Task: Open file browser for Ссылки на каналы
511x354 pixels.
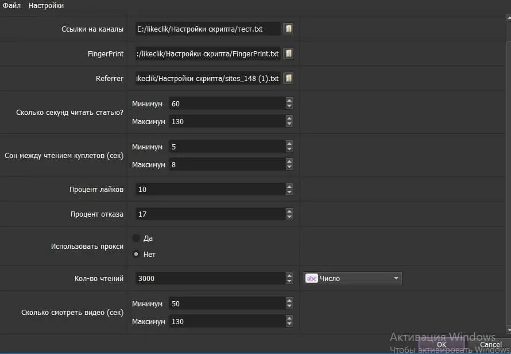Action: (288, 29)
